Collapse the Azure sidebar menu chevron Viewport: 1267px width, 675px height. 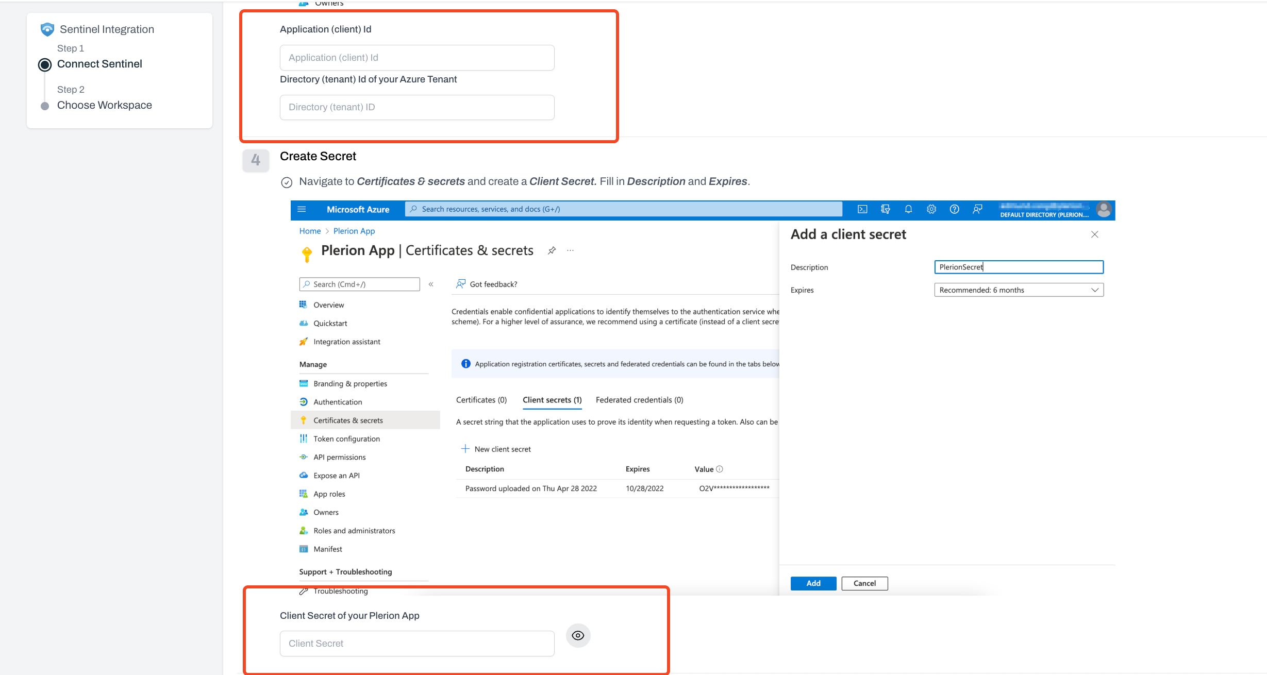(431, 284)
